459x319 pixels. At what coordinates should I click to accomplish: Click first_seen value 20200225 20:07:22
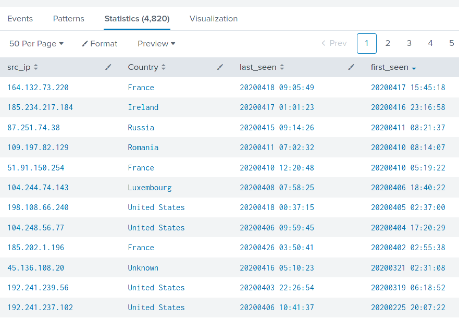408,308
